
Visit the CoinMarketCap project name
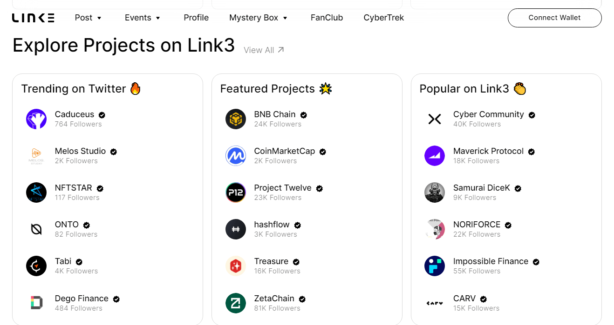pos(285,151)
